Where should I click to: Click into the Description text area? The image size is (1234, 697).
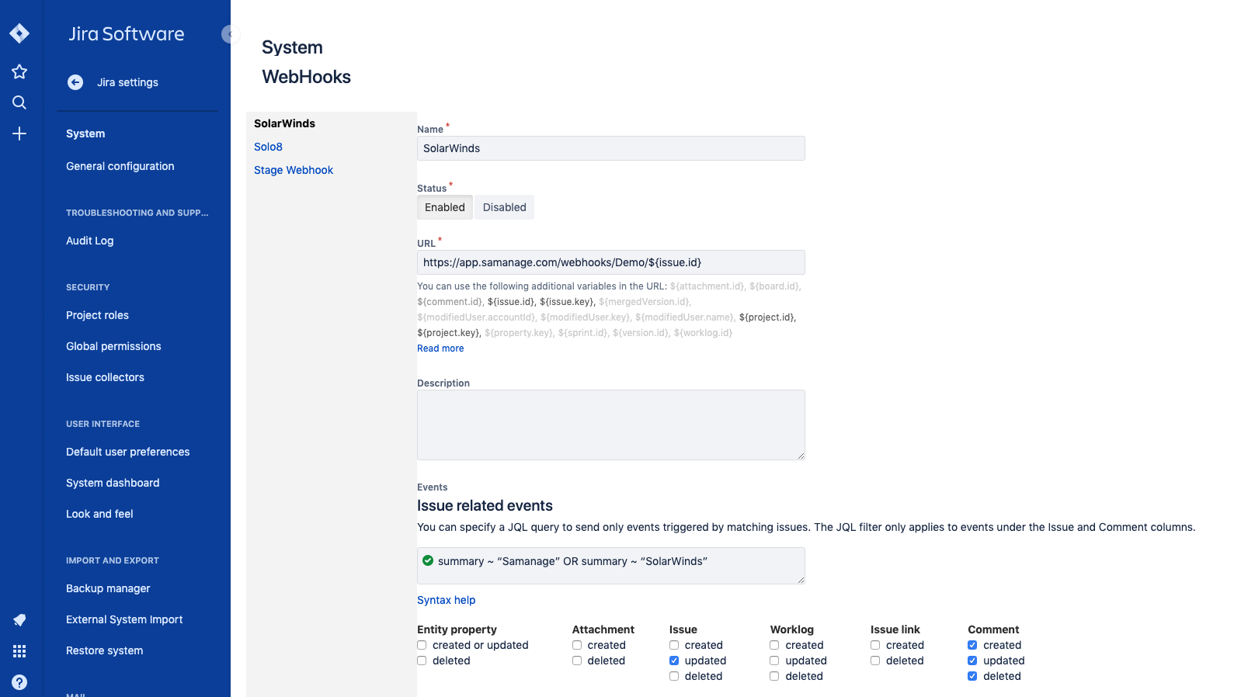pos(610,425)
